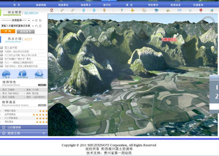Open the 兴义民航酒店 hotel link
The width and height of the screenshot is (219, 156).
pos(11,118)
